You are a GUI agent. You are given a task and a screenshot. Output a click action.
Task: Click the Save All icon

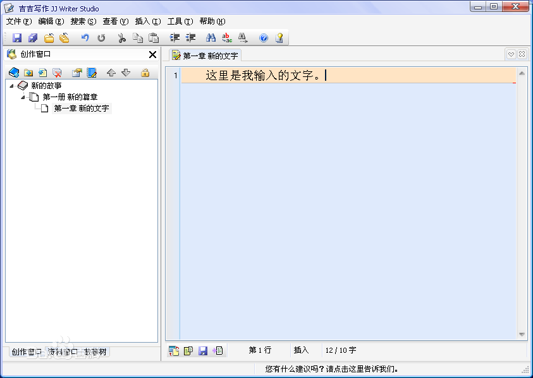click(x=33, y=38)
